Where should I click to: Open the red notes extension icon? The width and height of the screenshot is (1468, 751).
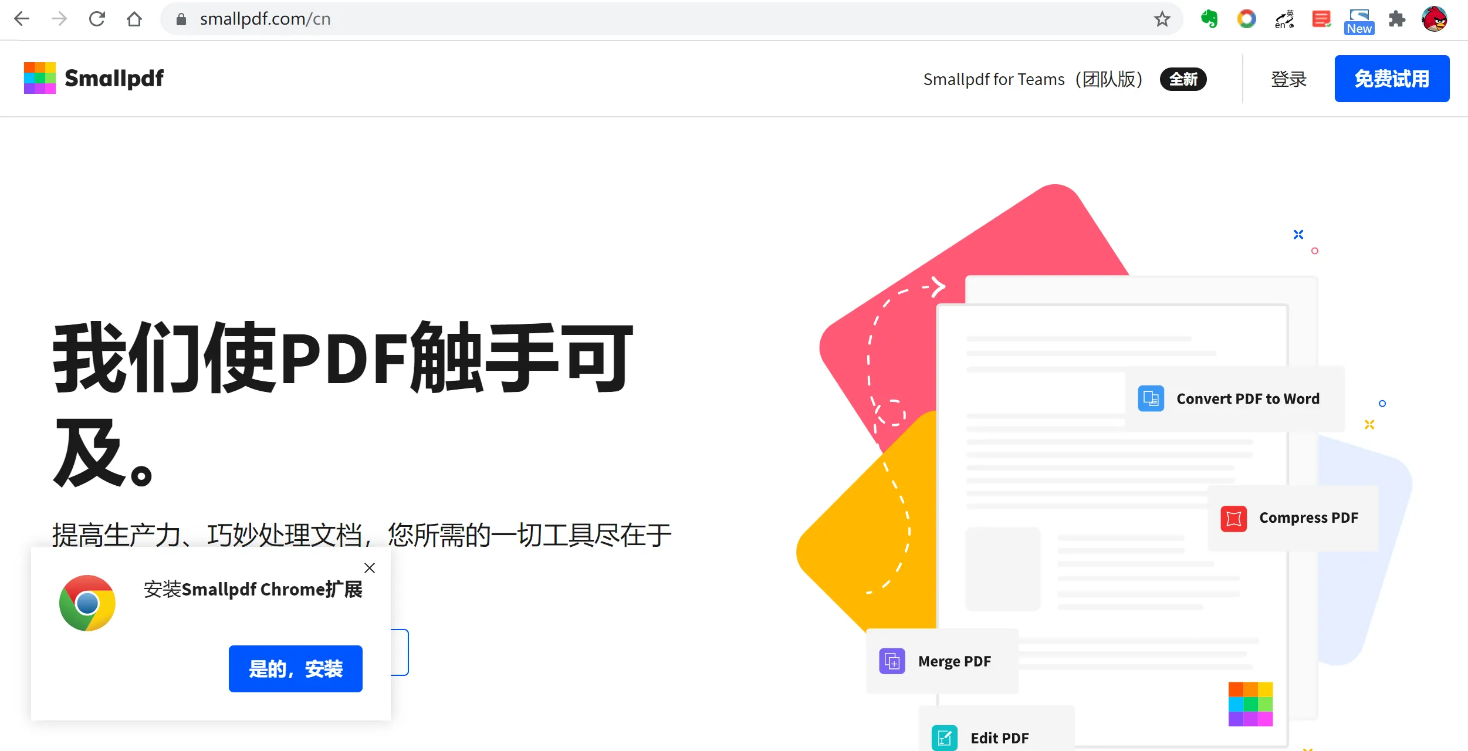tap(1321, 19)
